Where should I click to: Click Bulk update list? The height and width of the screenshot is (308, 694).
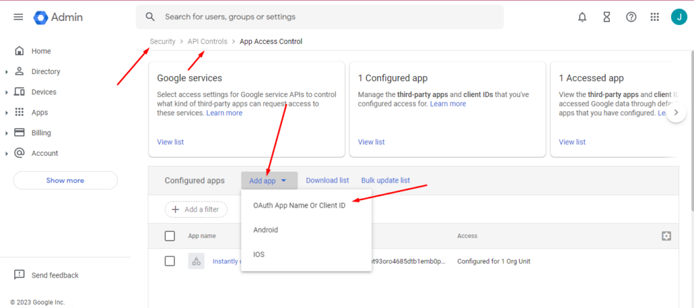(386, 180)
